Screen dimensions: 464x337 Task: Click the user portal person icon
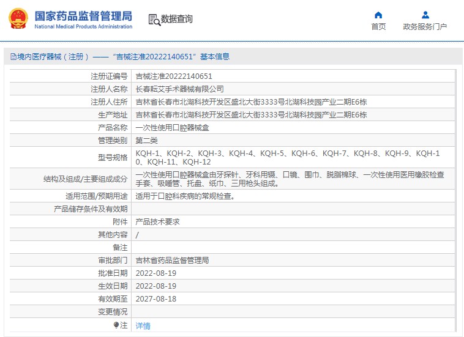click(425, 15)
